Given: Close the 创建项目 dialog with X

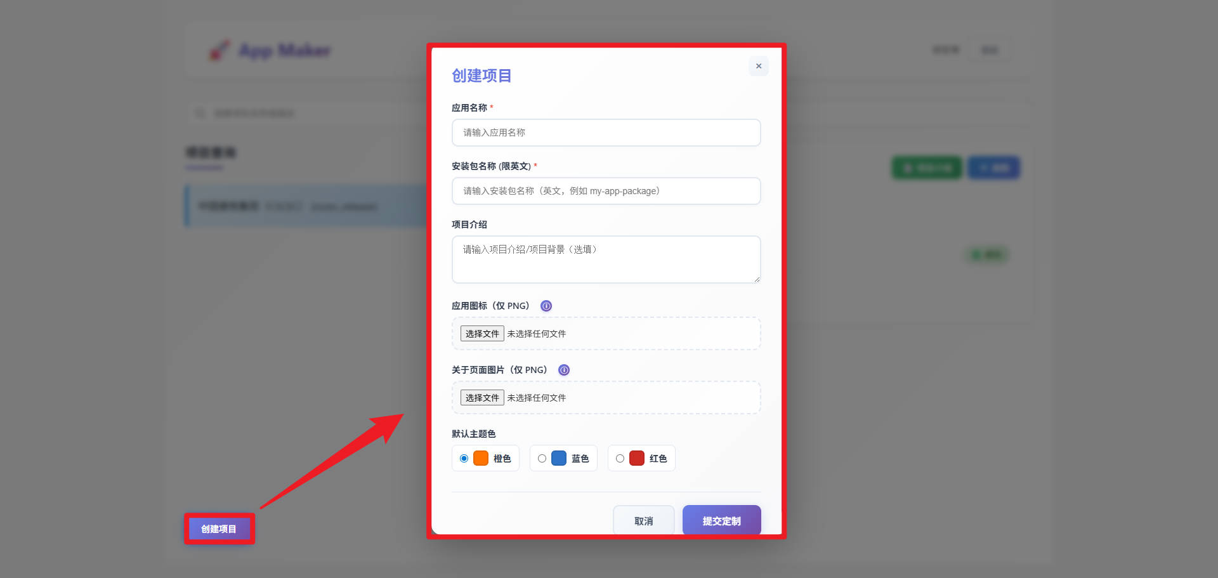Looking at the screenshot, I should 758,66.
